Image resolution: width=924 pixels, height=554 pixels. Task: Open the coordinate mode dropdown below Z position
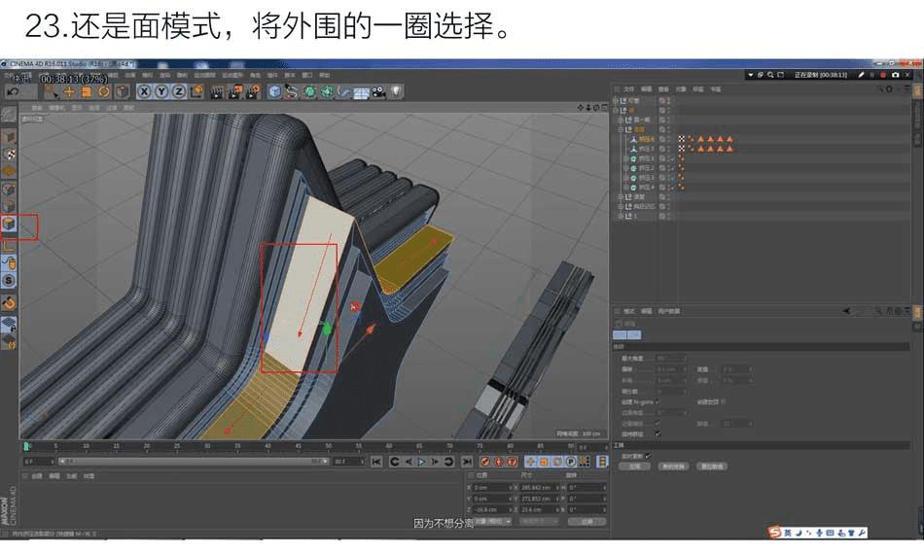tap(493, 521)
